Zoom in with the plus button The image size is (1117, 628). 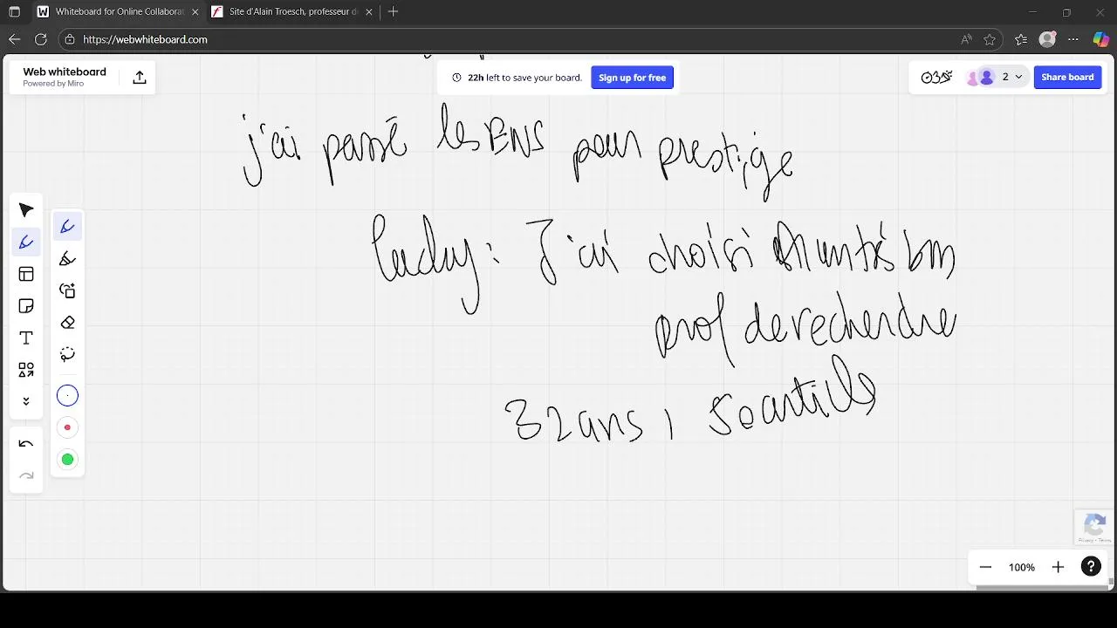coord(1058,567)
